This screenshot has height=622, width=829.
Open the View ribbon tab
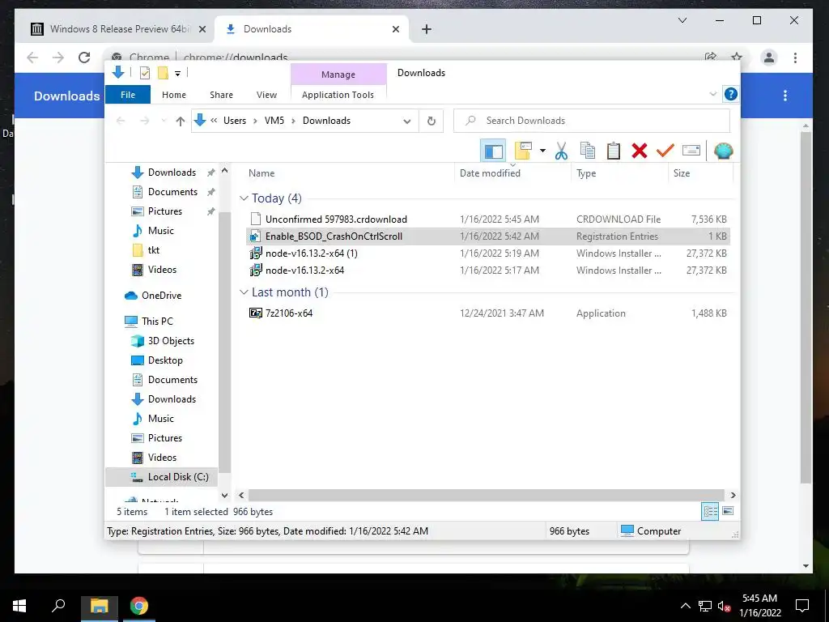click(x=266, y=95)
